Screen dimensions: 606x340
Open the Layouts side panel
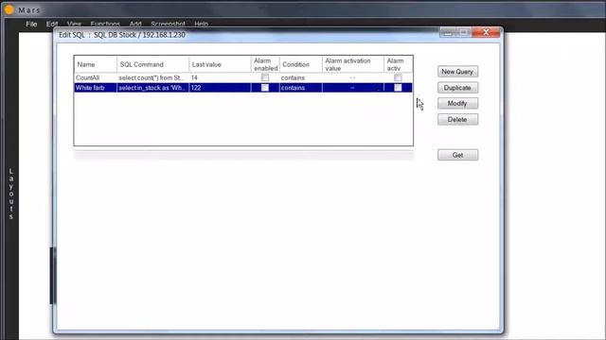pos(11,194)
